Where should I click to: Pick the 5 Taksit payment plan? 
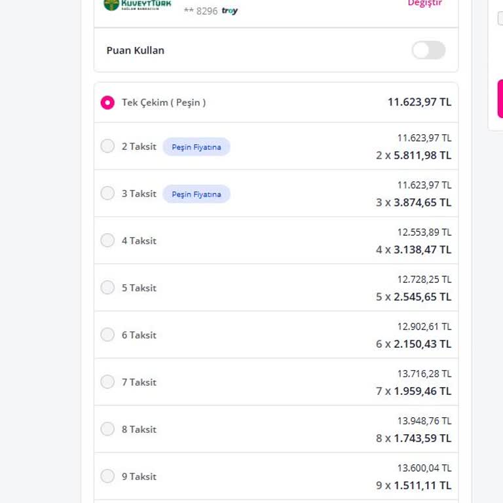(x=107, y=288)
